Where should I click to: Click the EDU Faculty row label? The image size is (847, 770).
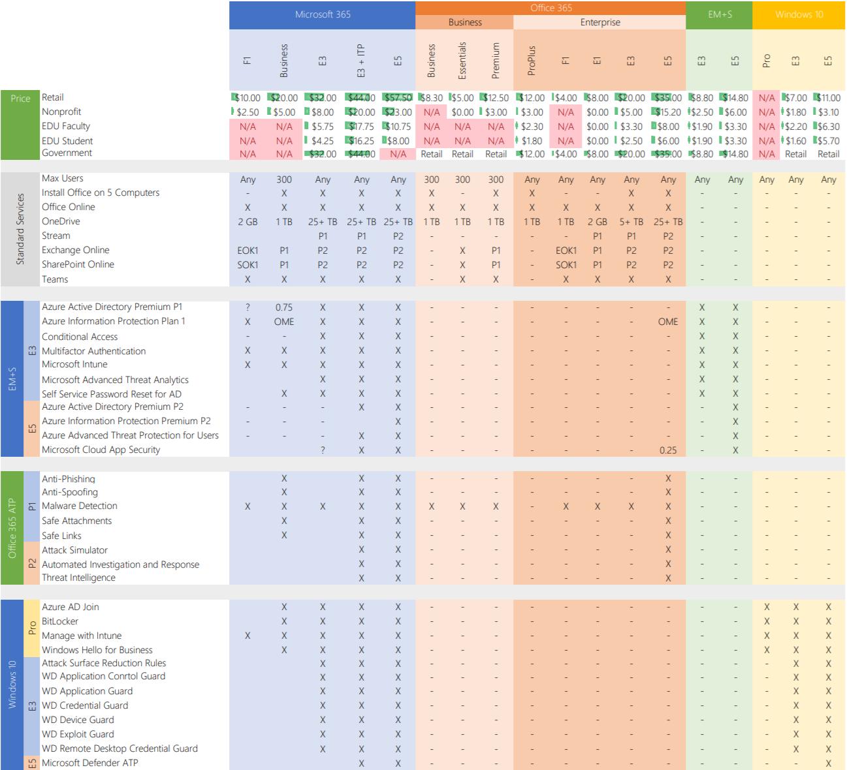point(66,126)
